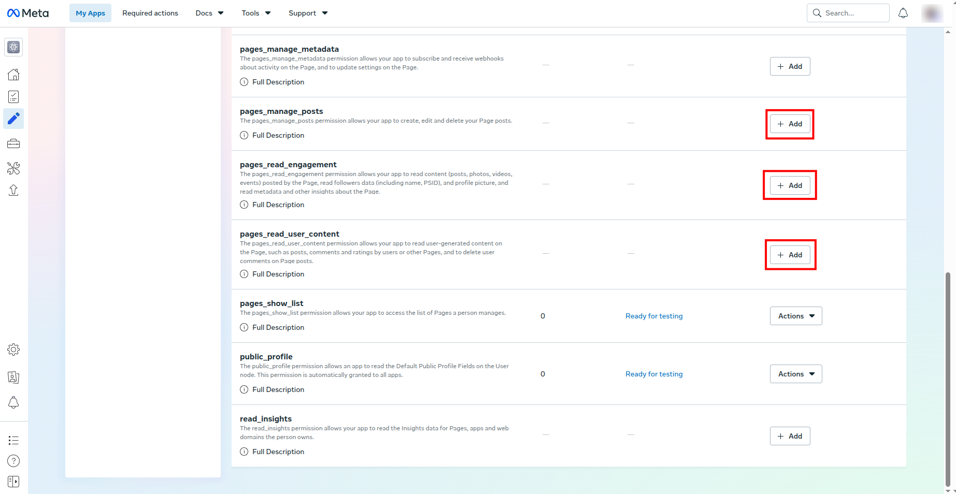The height and width of the screenshot is (494, 956).
Task: Click the scrollbar up arrow
Action: coord(948,32)
